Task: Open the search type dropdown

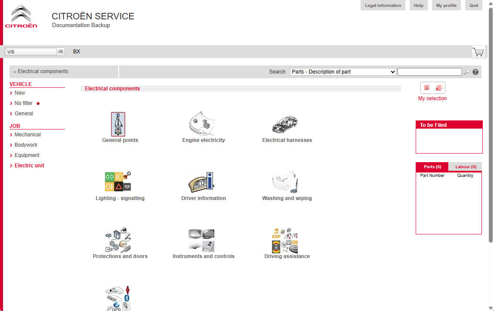Action: [x=343, y=72]
